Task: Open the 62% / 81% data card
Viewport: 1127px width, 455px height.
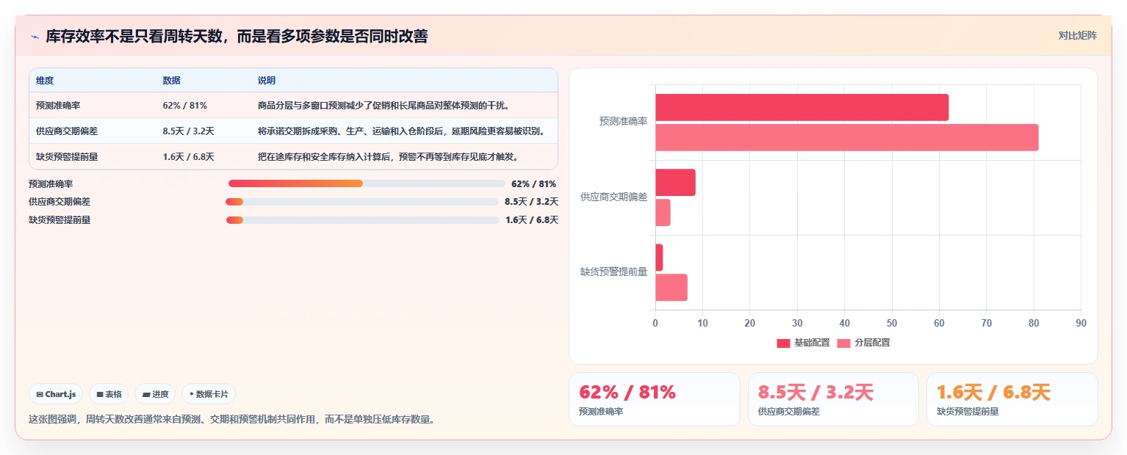Action: (654, 399)
